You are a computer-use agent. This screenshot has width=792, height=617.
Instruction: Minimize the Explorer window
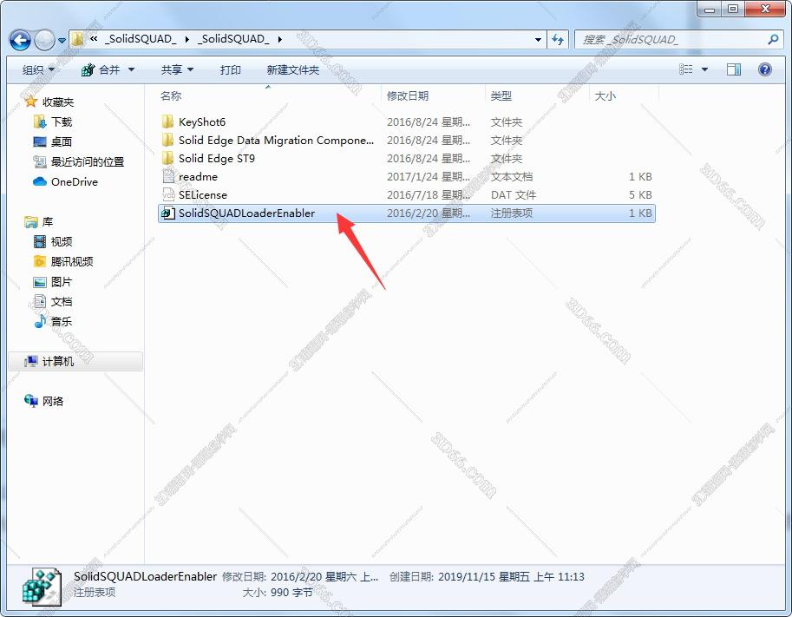pos(710,9)
